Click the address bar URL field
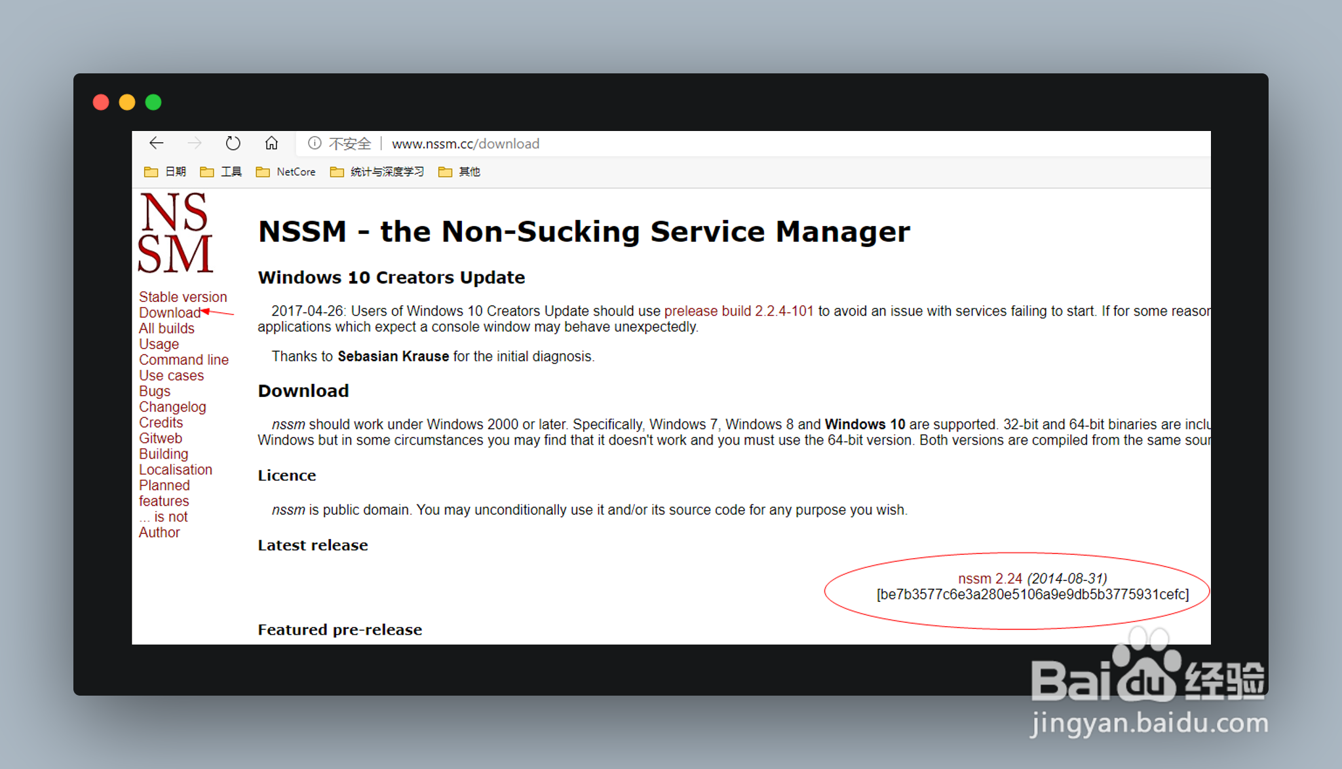This screenshot has height=769, width=1342. [465, 143]
